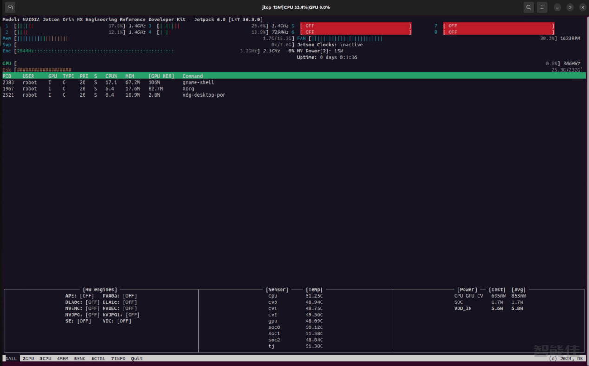Screen dimensions: 589x366
Task: Open the terminal new tab icon
Action: [x=10, y=7]
